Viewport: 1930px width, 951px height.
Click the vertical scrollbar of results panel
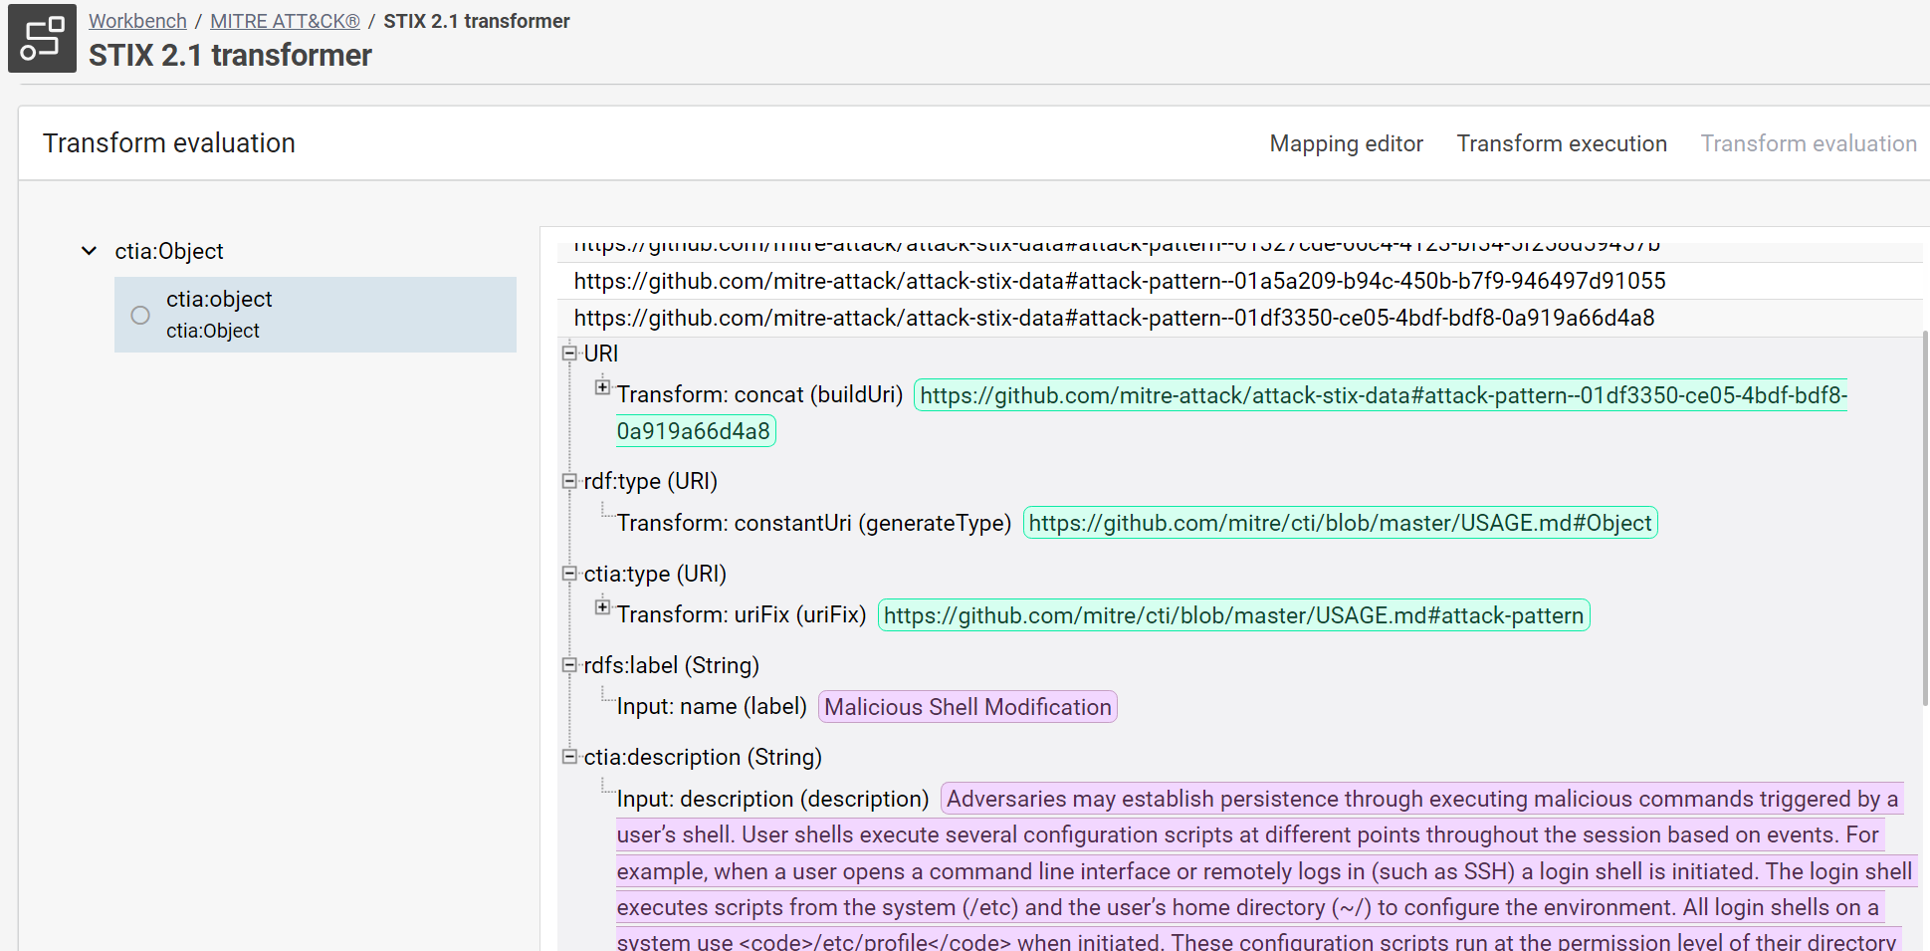[x=1925, y=518]
